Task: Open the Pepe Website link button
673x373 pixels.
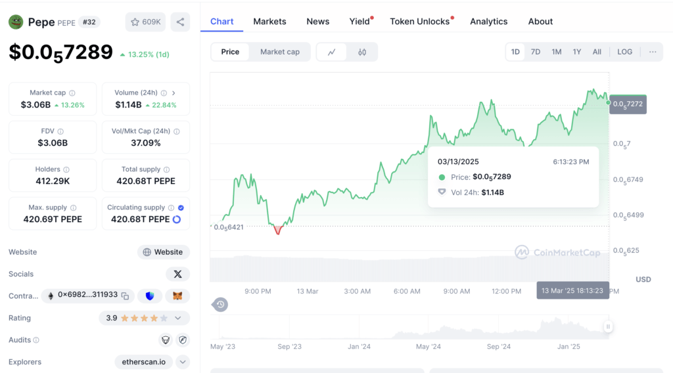Action: coord(164,252)
